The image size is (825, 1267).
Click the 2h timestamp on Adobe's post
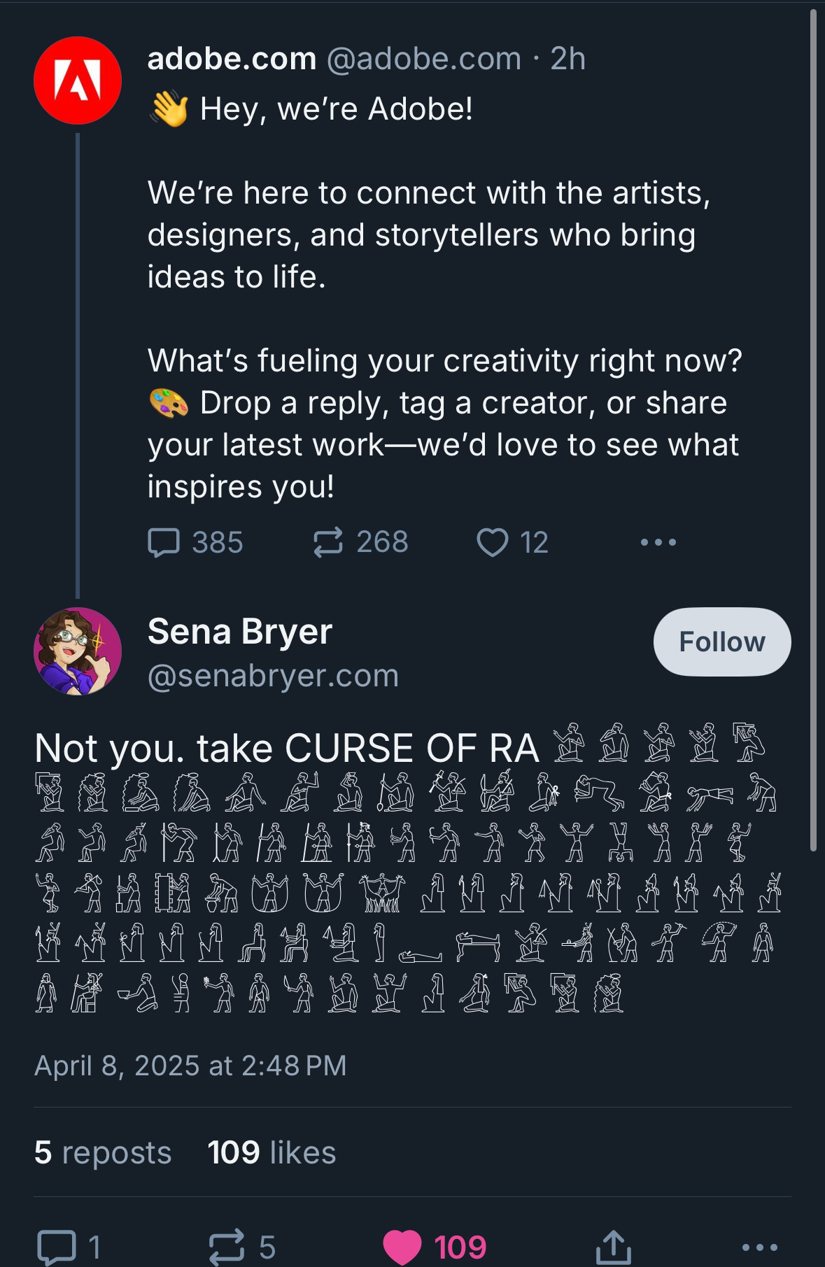tap(567, 59)
